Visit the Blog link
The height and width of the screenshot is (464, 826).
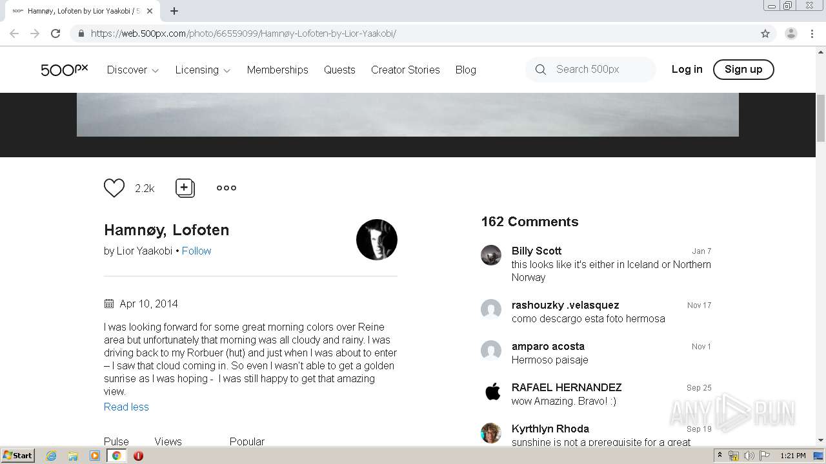point(465,70)
